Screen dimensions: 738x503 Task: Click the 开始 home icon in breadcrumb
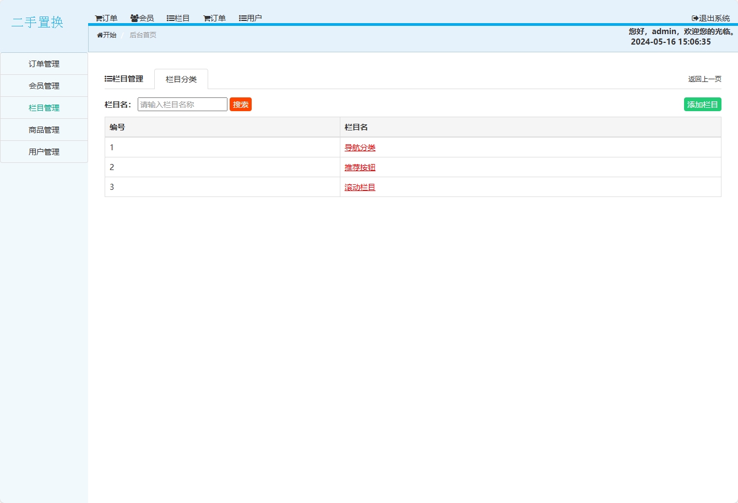(100, 35)
